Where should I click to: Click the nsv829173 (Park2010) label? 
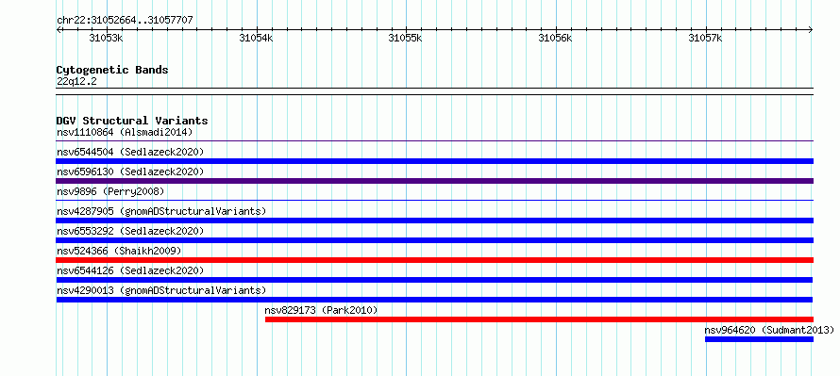tap(321, 310)
